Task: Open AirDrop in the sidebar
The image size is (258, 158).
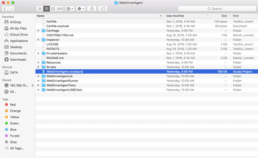Action: click(x=15, y=22)
